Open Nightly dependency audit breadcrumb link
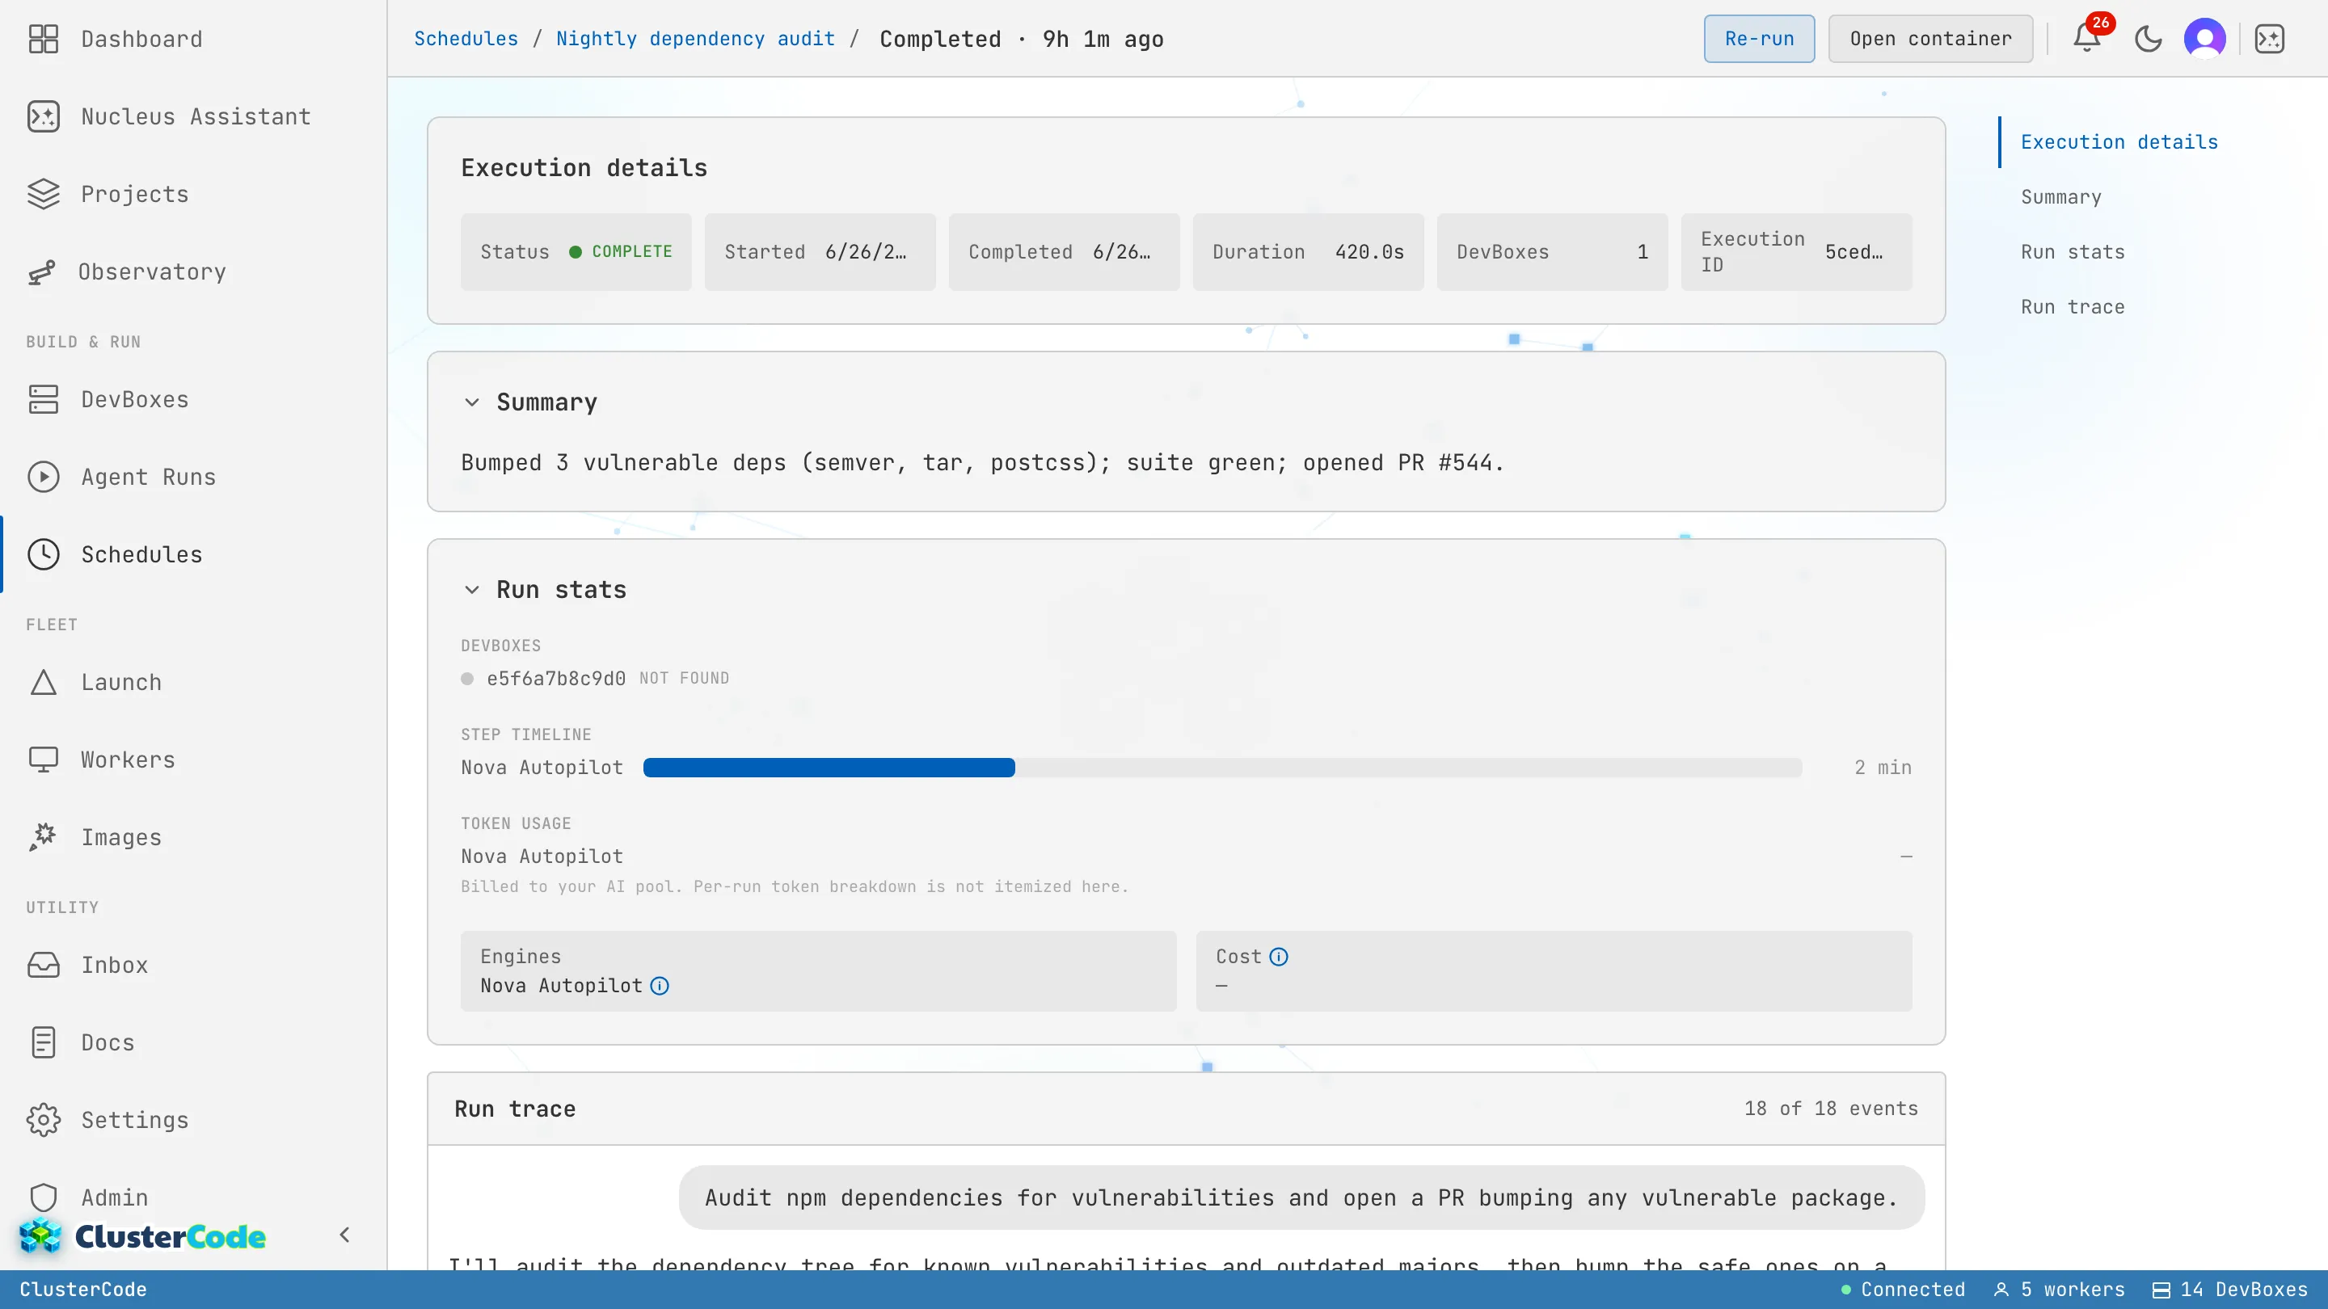The height and width of the screenshot is (1309, 2328). [x=696, y=39]
